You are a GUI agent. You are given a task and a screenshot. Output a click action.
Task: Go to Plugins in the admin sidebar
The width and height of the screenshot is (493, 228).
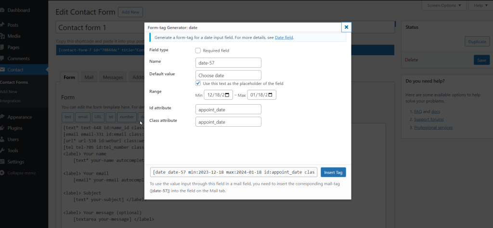15,128
